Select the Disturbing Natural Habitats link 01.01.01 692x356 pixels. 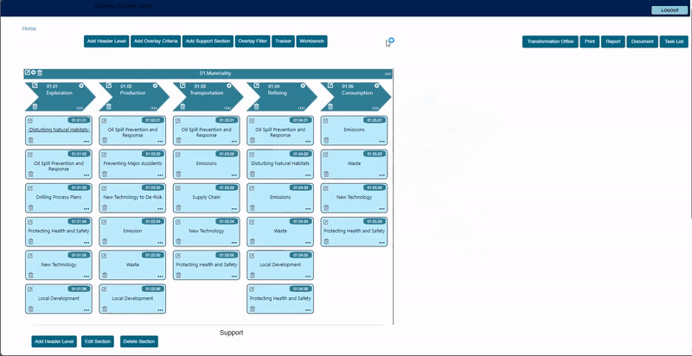(x=59, y=130)
